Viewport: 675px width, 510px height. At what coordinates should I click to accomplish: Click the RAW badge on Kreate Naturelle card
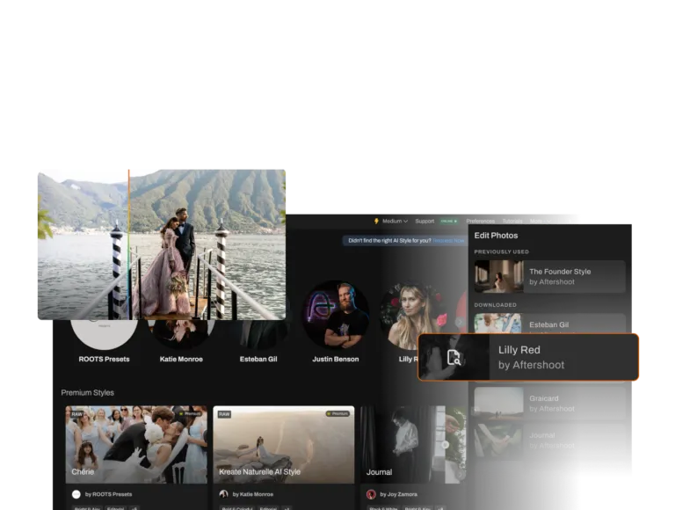pos(224,413)
